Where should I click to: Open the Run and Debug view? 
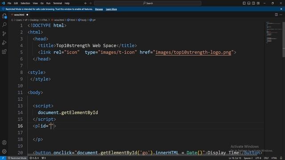coord(4,43)
